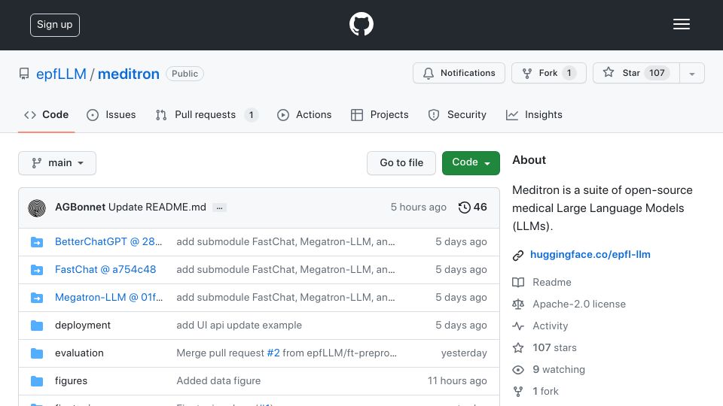723x406 pixels.
Task: Open the Projects tab
Action: pos(380,114)
